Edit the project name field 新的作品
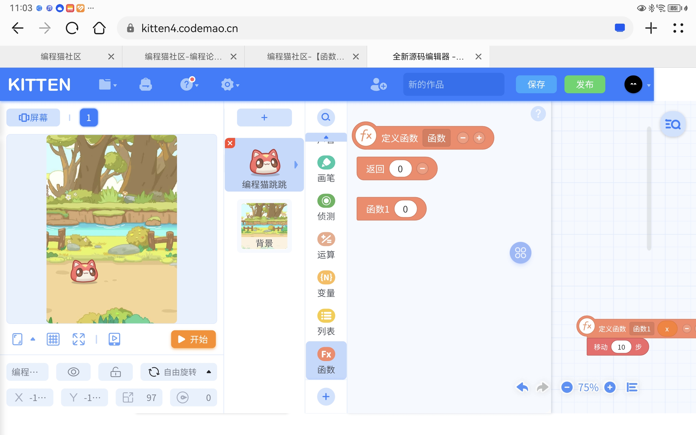Screen dimensions: 696x435 coord(453,84)
